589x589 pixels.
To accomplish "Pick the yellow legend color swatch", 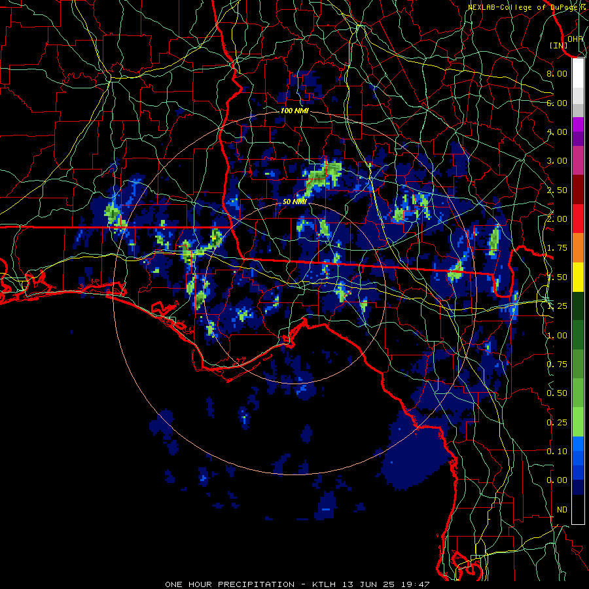I will pyautogui.click(x=578, y=277).
